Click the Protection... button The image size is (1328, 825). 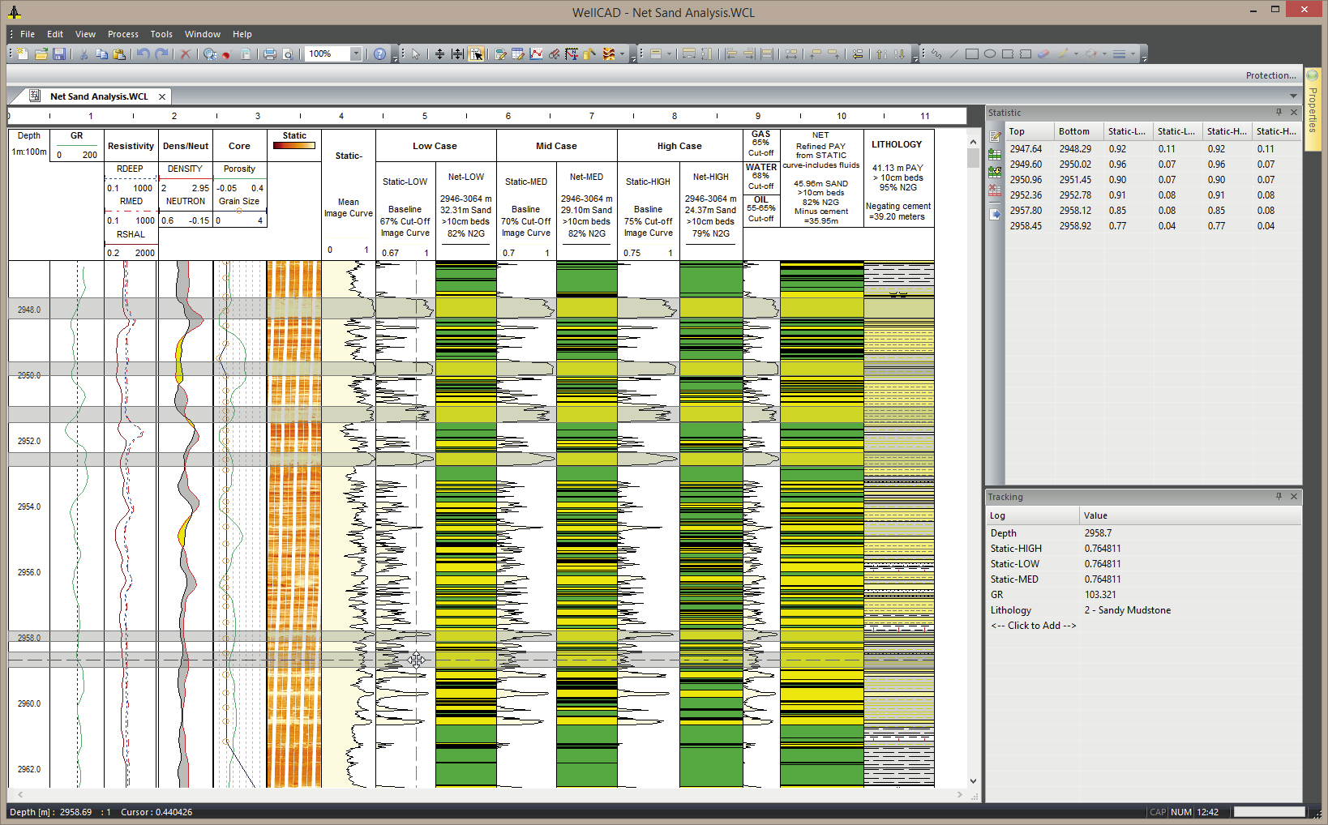tap(1270, 75)
